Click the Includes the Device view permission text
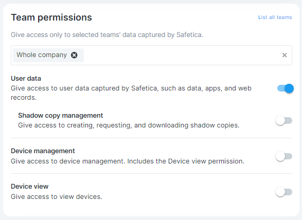This screenshot has height=220, width=302. [x=186, y=161]
